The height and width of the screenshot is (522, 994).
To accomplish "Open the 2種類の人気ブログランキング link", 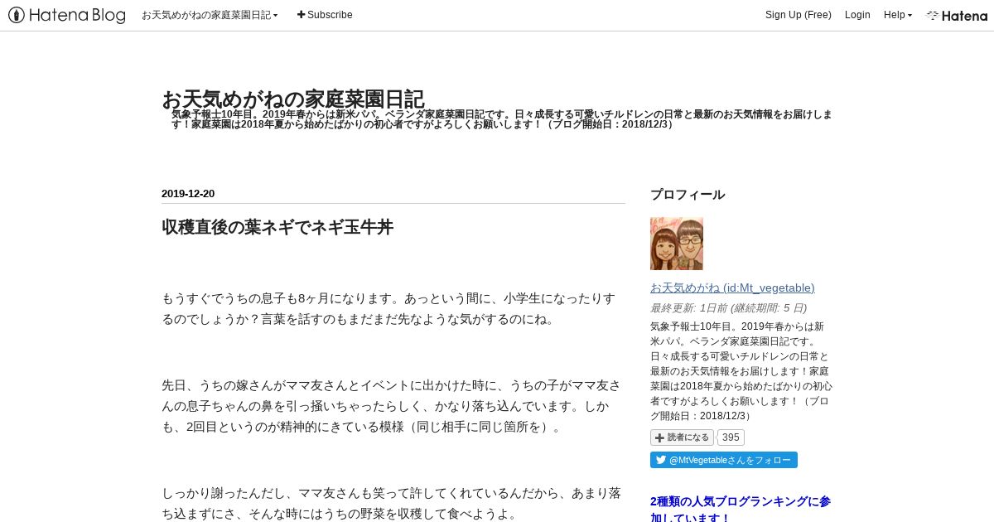I will [741, 509].
